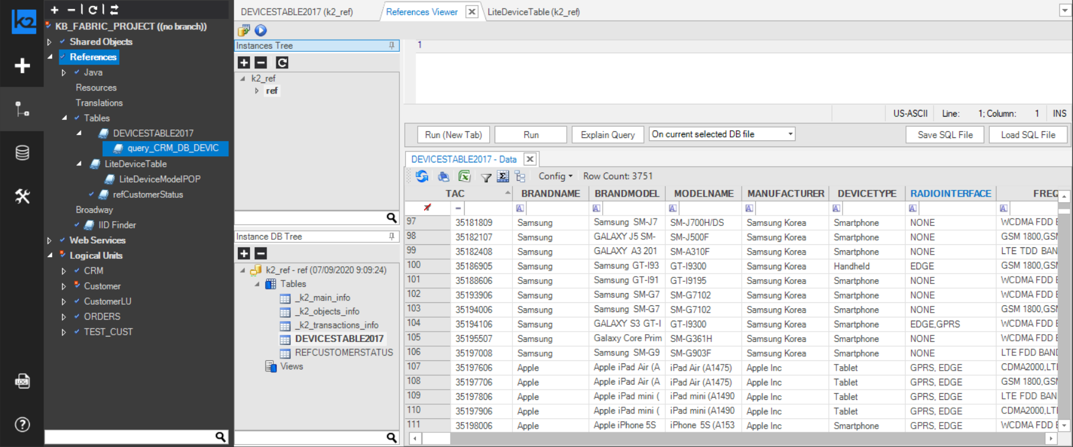The image size is (1073, 447).
Task: Click the blue play icon
Action: pyautogui.click(x=261, y=30)
